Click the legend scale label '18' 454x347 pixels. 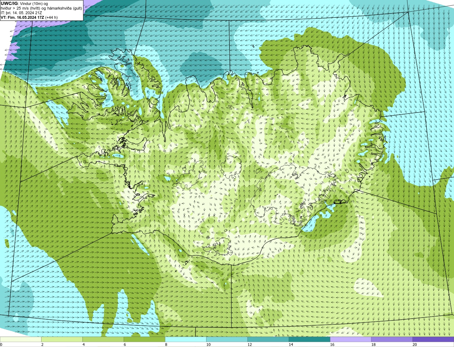[373, 345]
